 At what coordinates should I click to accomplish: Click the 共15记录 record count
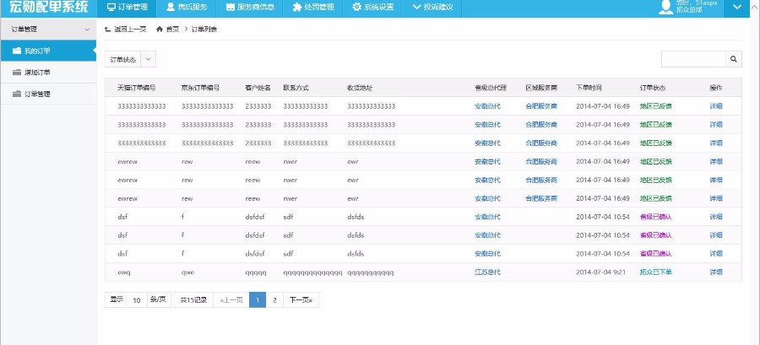193,300
